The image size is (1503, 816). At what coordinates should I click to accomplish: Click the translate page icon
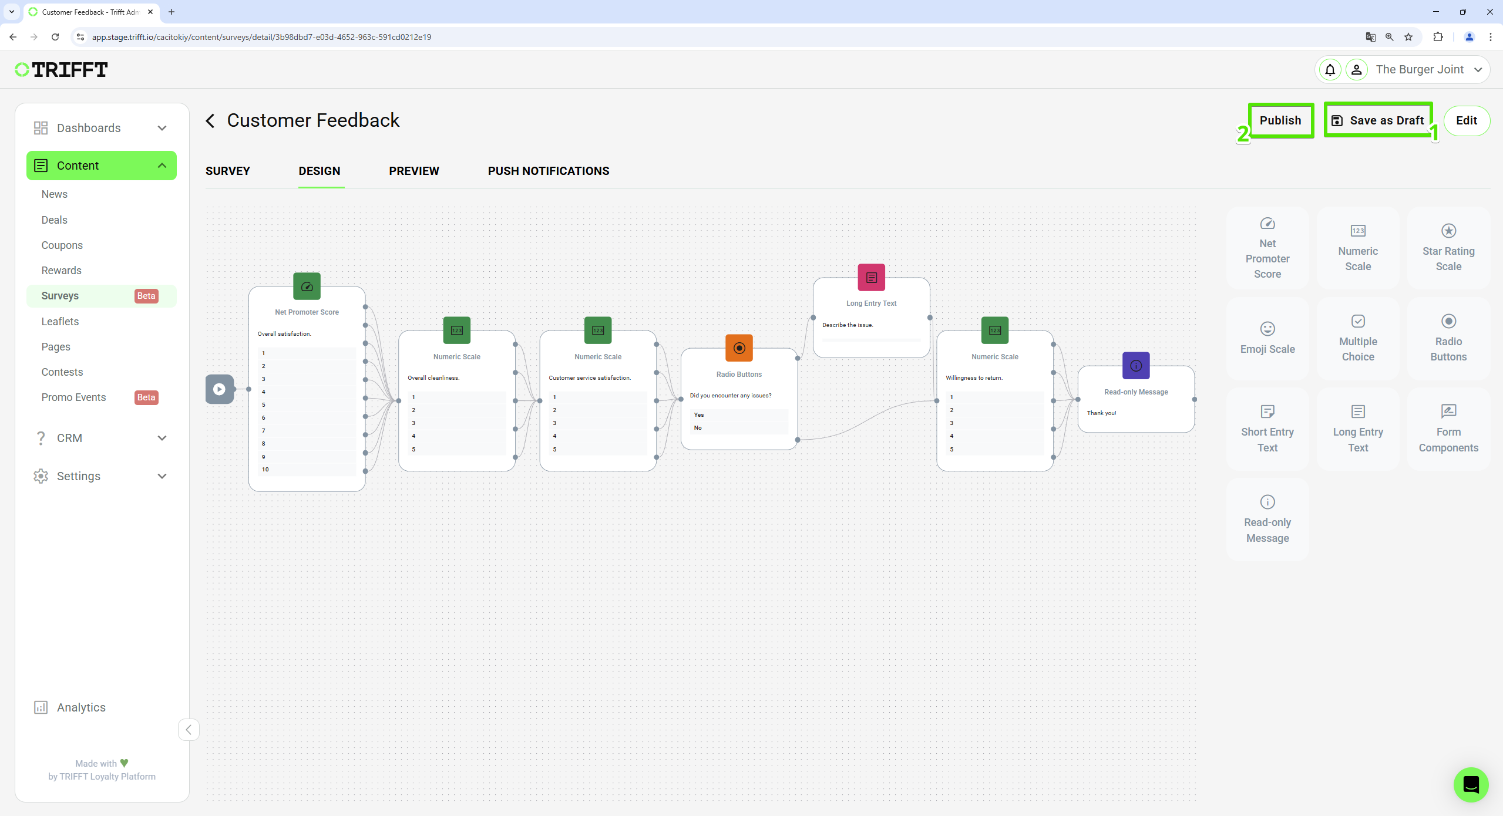[x=1370, y=37]
